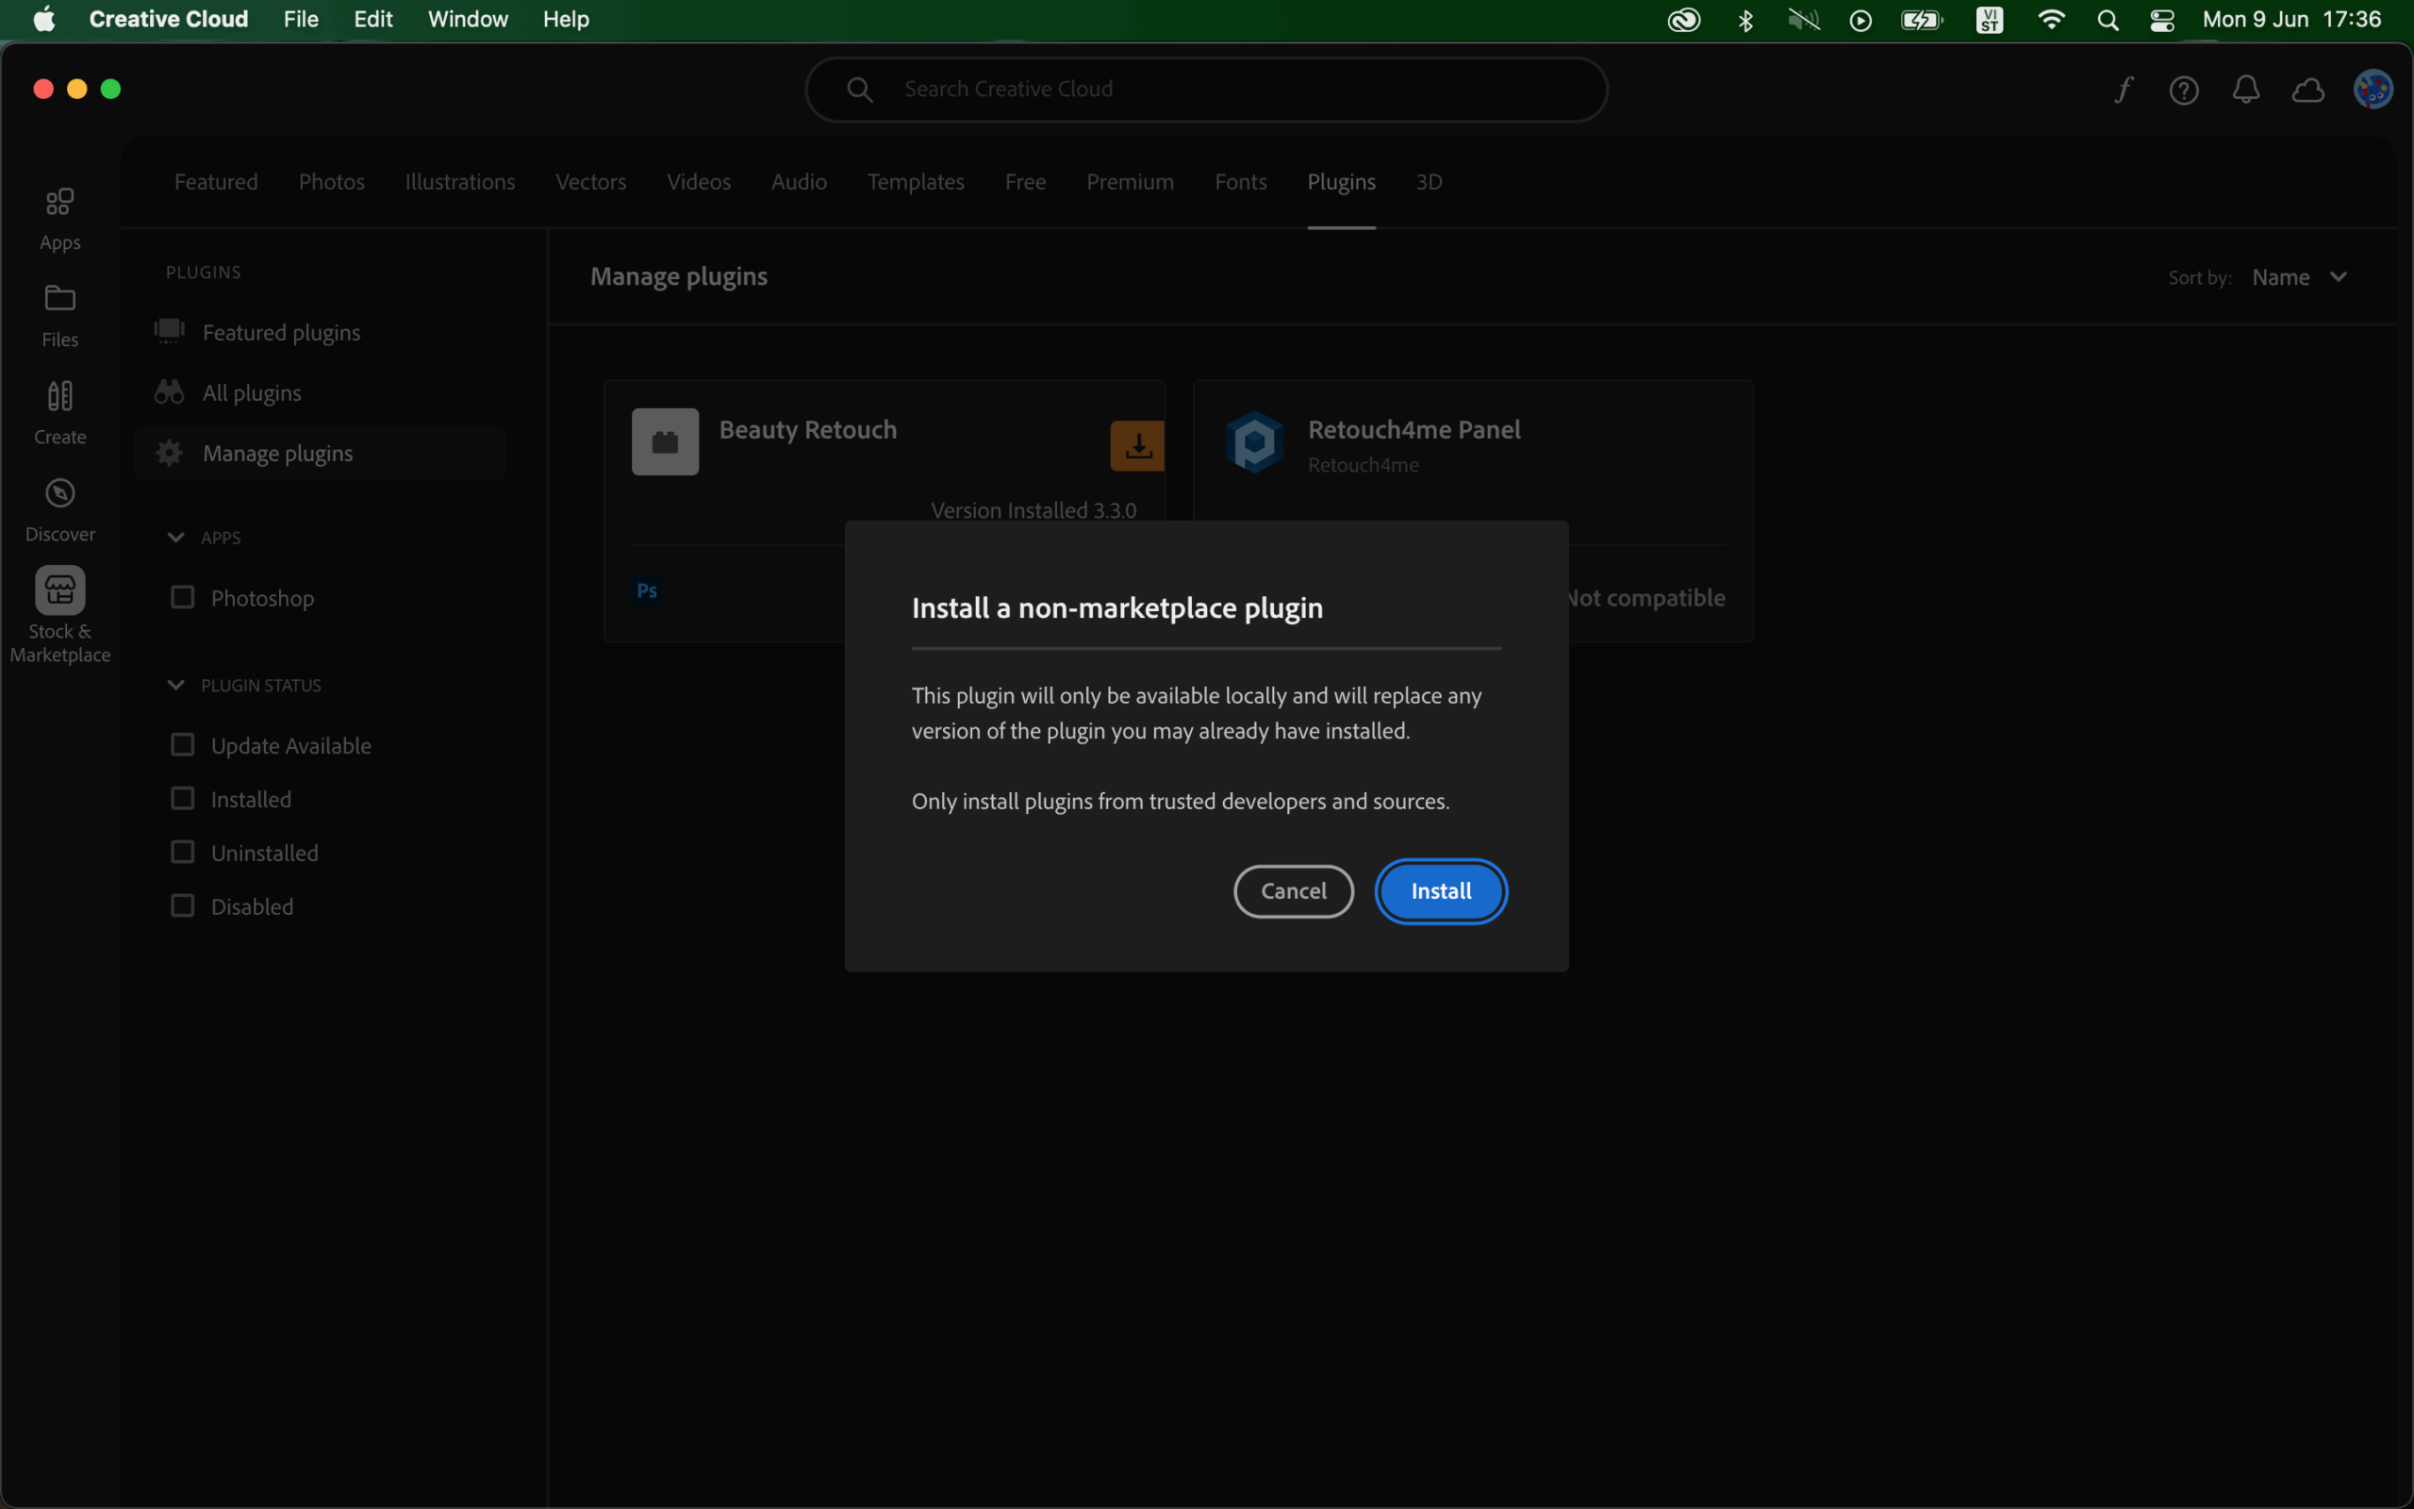Open the File menu

coord(300,20)
